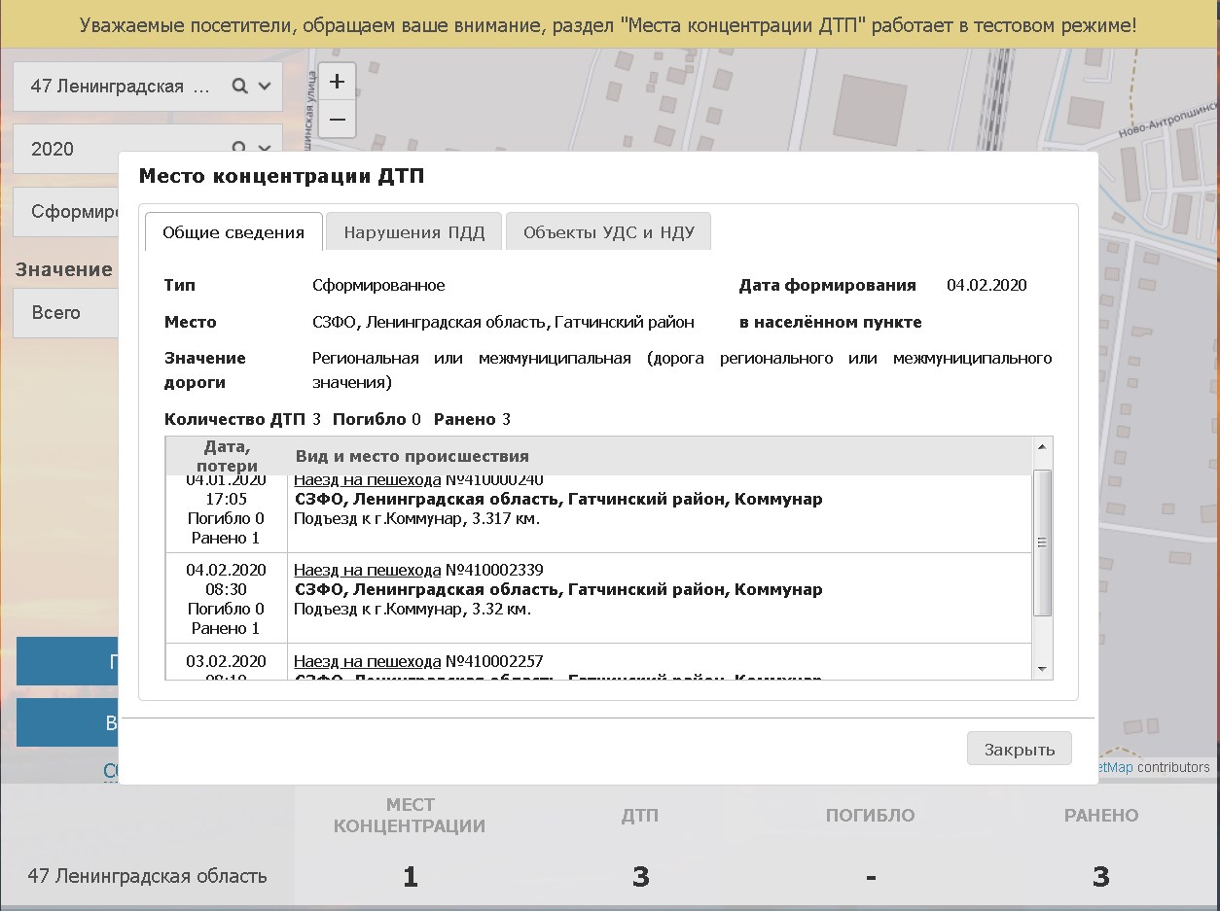1220x911 pixels.
Task: Zoom out on the map with minus button
Action: pyautogui.click(x=337, y=120)
